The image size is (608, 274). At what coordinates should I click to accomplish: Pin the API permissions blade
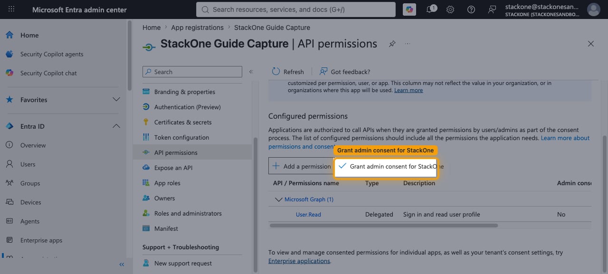[392, 44]
